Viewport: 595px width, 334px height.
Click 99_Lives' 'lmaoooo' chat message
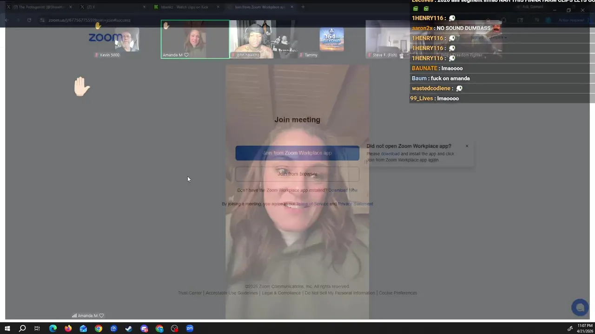434,98
